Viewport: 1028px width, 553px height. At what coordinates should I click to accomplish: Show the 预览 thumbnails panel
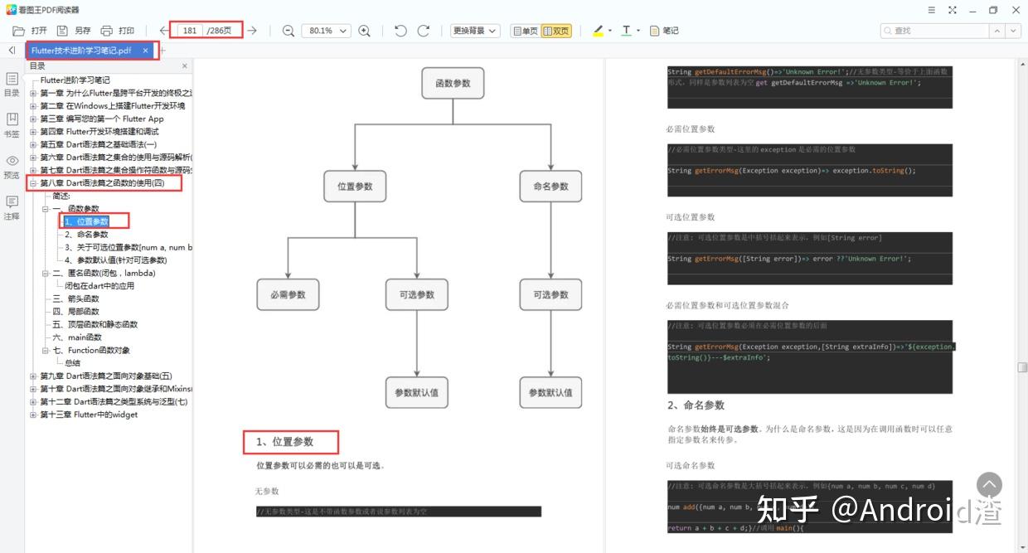pos(12,167)
